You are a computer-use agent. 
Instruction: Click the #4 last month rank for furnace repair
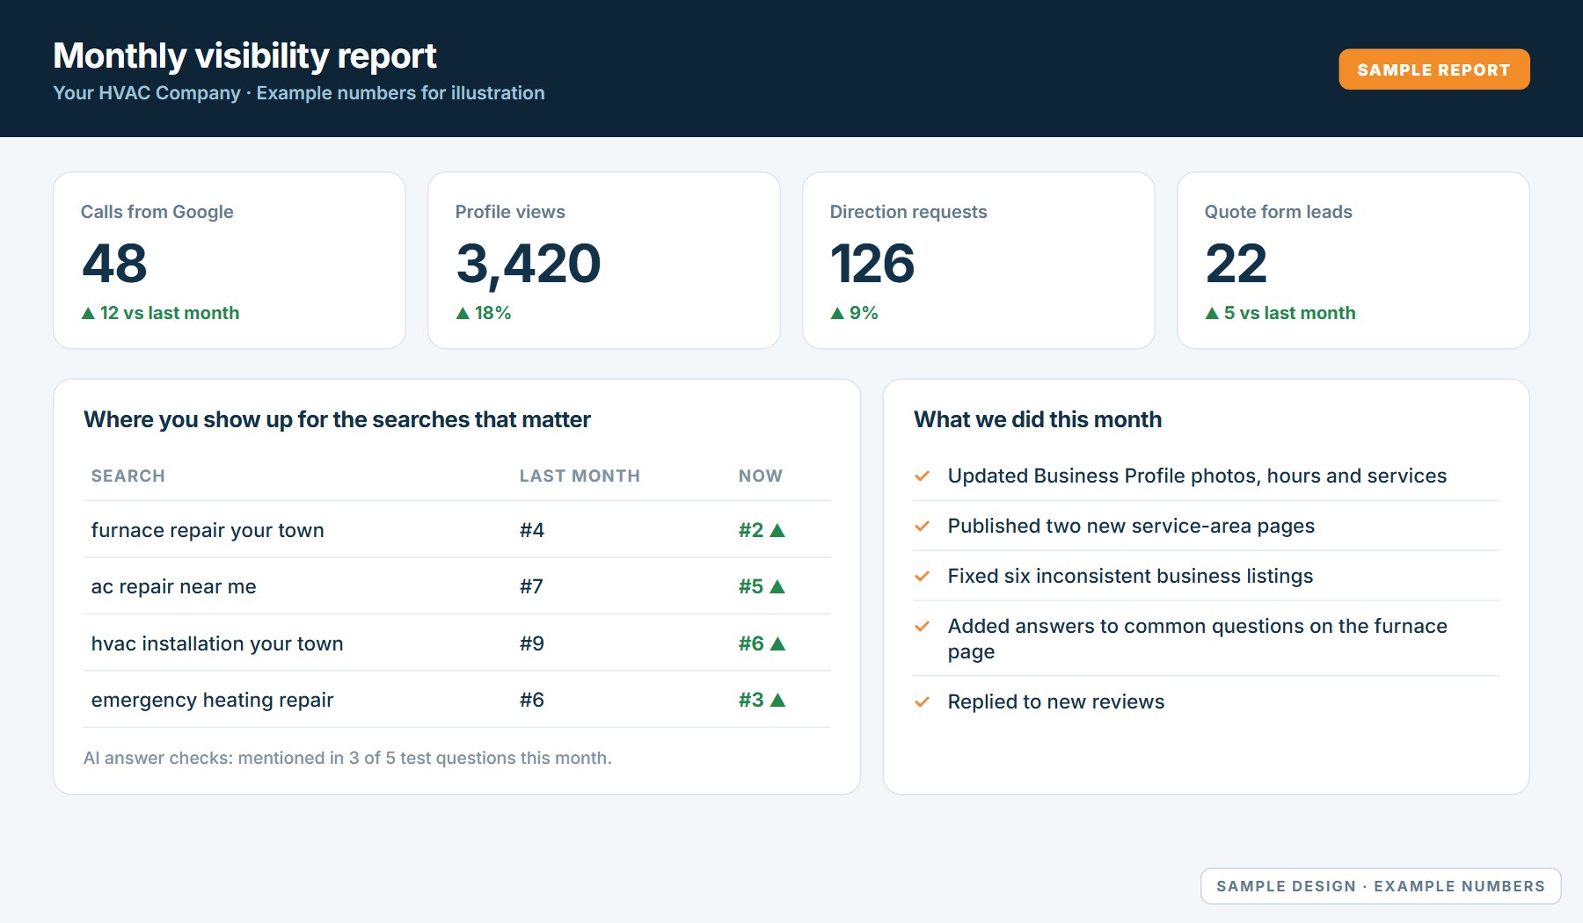532,530
